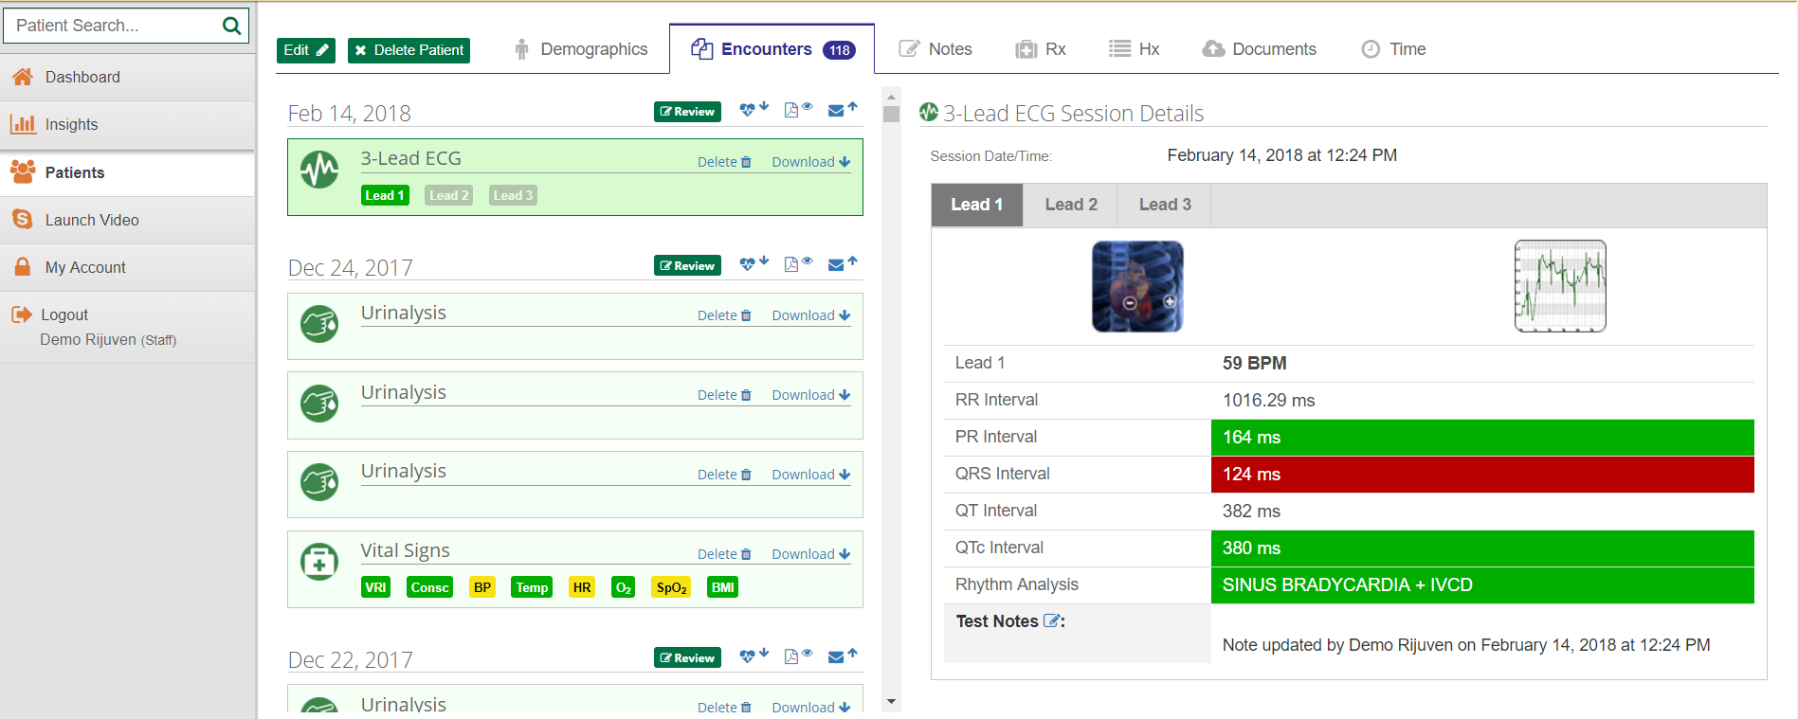This screenshot has width=1798, height=719.
Task: Click the heart download icon for Dec 22, 2017
Action: (x=754, y=656)
